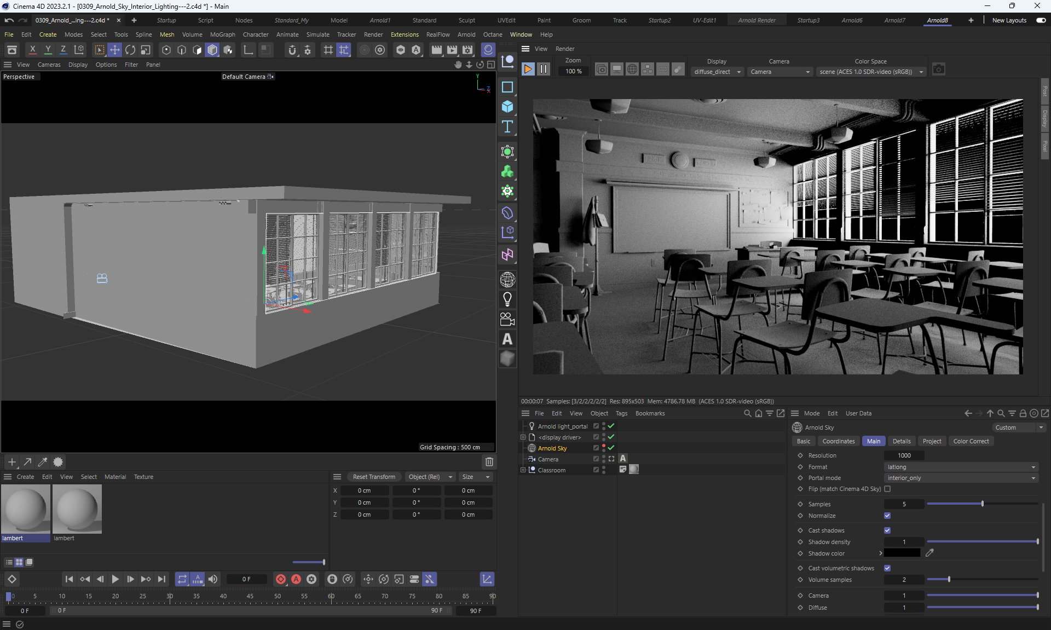The image size is (1051, 630).
Task: Start IPR render with play button
Action: coord(528,70)
